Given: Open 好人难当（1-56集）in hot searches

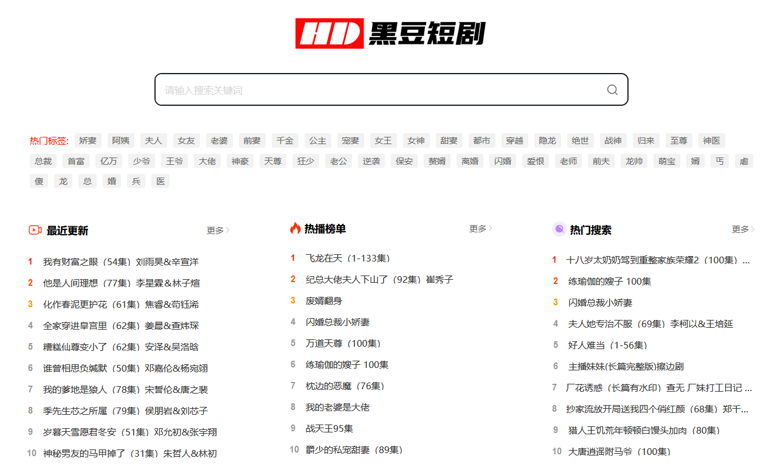Looking at the screenshot, I should (x=607, y=345).
